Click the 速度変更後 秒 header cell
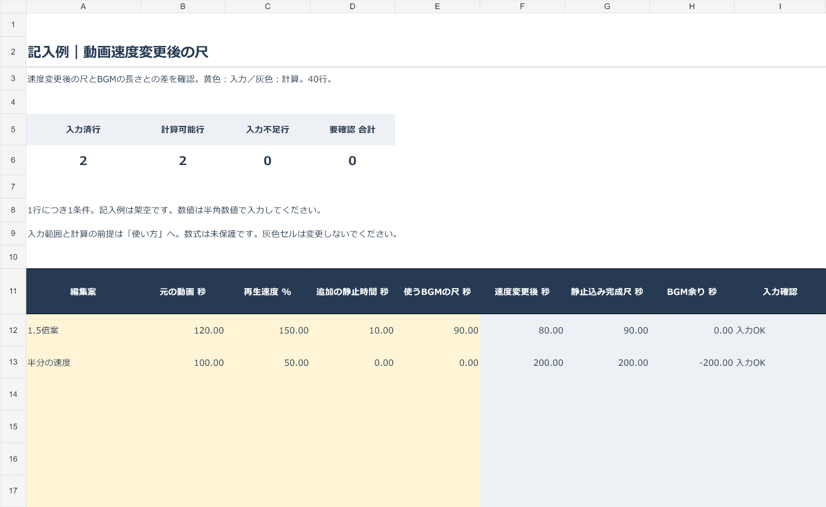826x507 pixels. point(522,291)
